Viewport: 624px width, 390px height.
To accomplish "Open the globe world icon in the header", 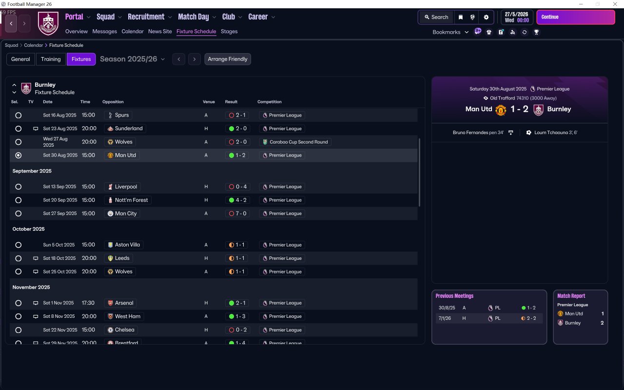I will point(472,17).
